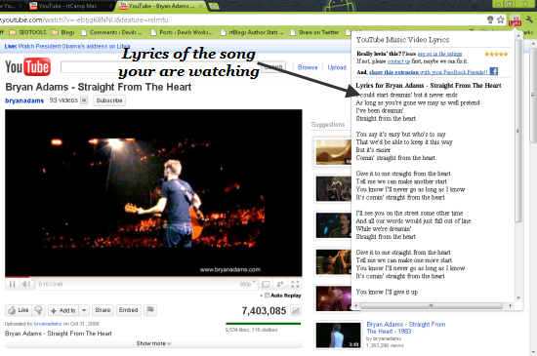Click the Watch President Obama's address link

[73, 46]
